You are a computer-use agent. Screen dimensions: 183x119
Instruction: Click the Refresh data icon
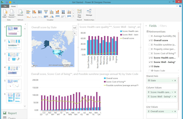20,12
